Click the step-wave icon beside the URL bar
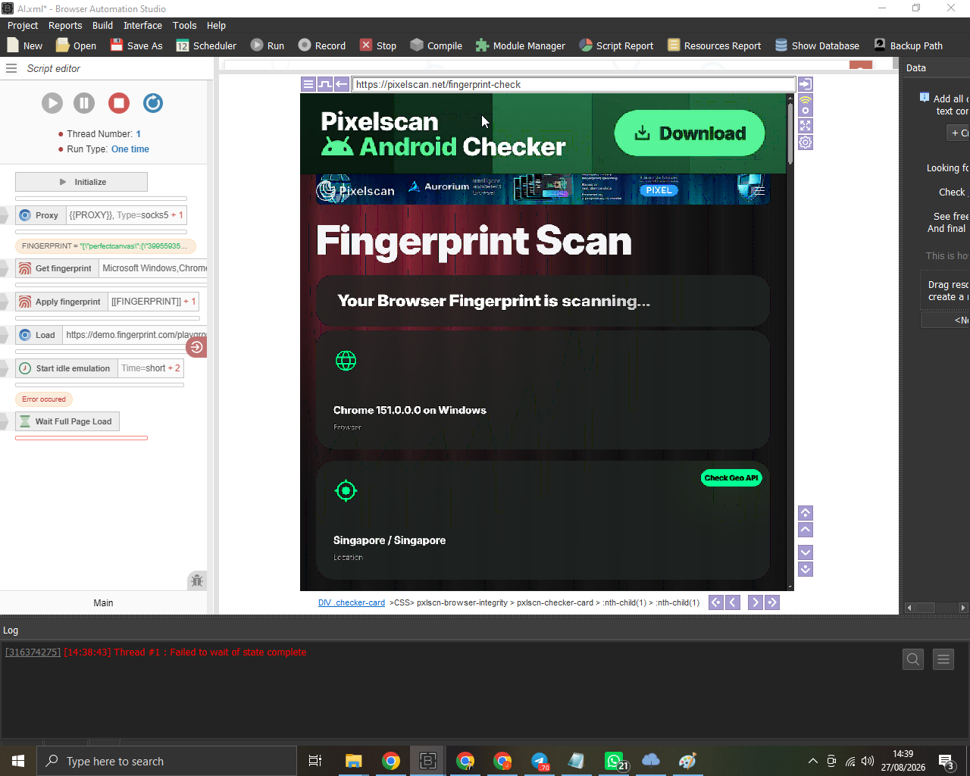 pyautogui.click(x=325, y=84)
